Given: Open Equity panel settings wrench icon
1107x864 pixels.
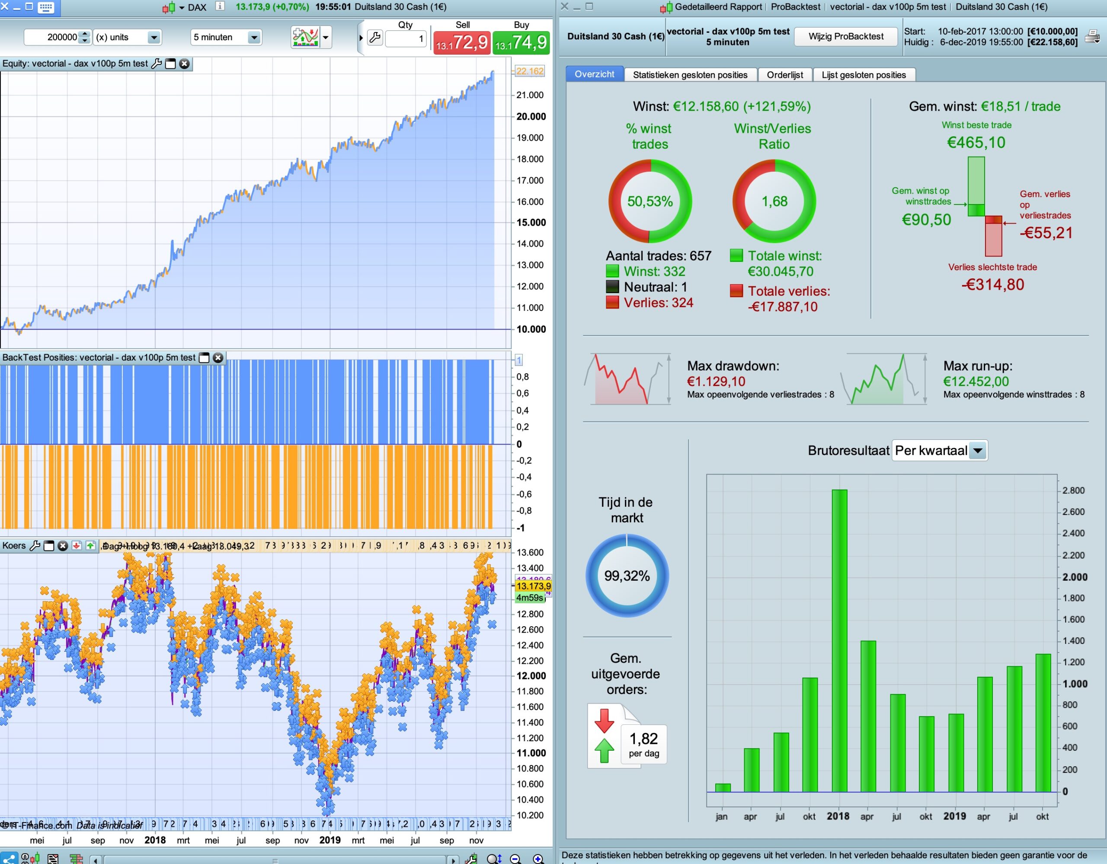Looking at the screenshot, I should [157, 64].
